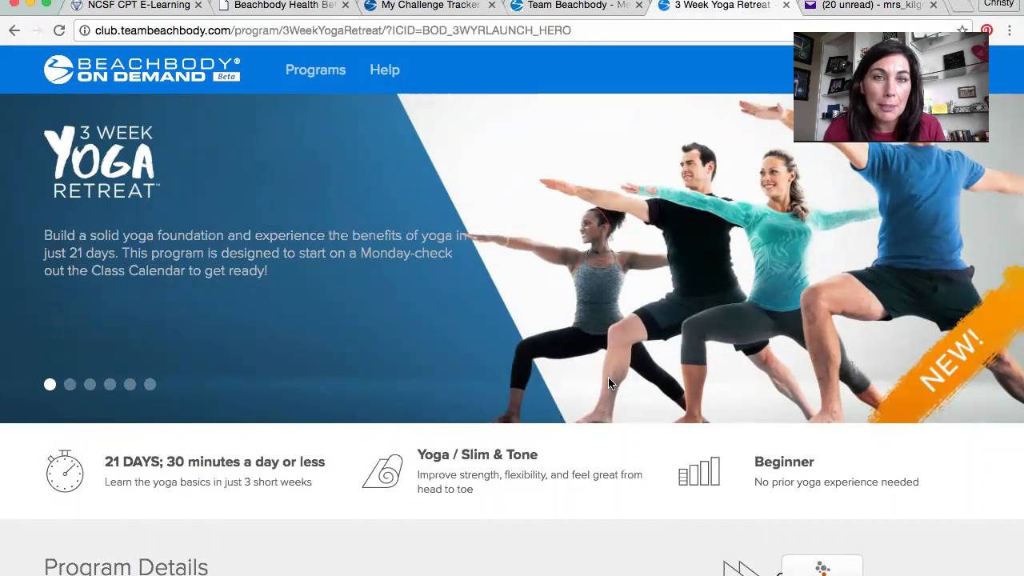Close the 3 Week Yoga Retreat tab
The height and width of the screenshot is (576, 1024).
pos(786,6)
